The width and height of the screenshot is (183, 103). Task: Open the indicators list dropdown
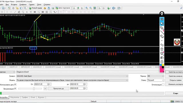tap(109, 8)
